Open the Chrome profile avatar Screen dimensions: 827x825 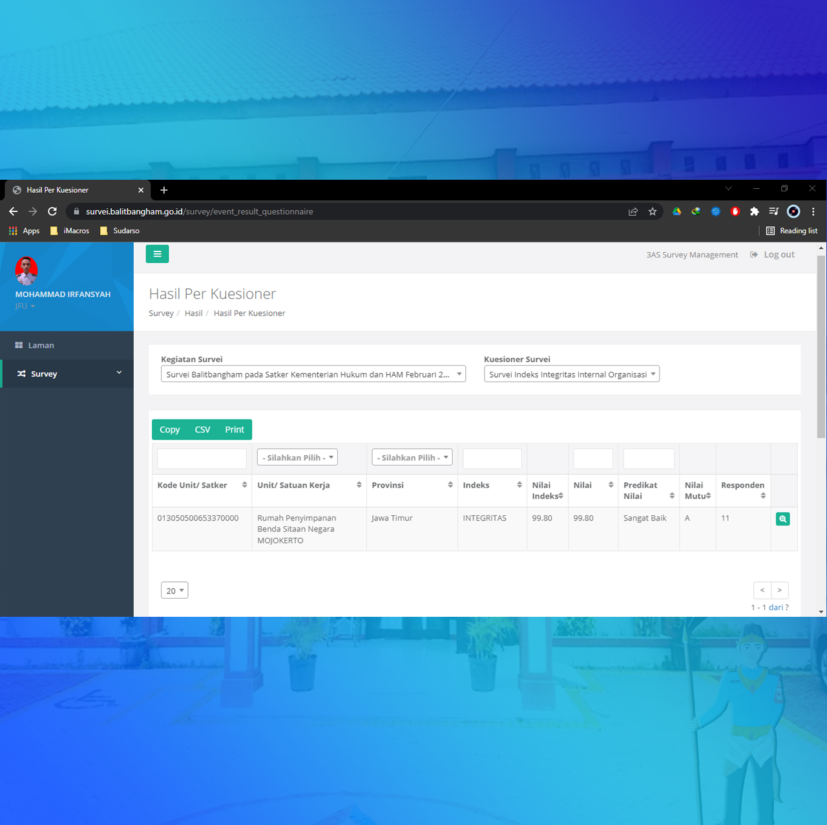click(x=793, y=211)
